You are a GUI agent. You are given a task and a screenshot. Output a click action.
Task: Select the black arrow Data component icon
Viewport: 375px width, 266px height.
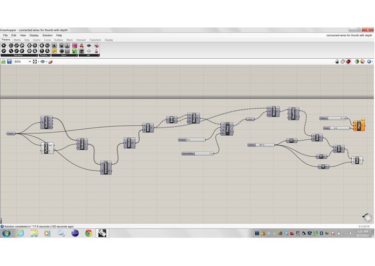coord(89,46)
